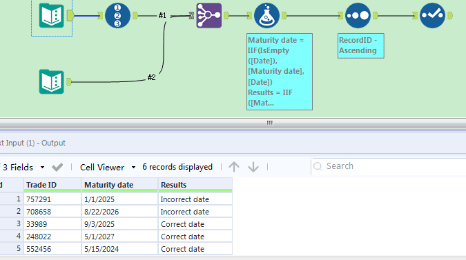
Task: Click the Formula tool output anchor
Action: [284, 15]
